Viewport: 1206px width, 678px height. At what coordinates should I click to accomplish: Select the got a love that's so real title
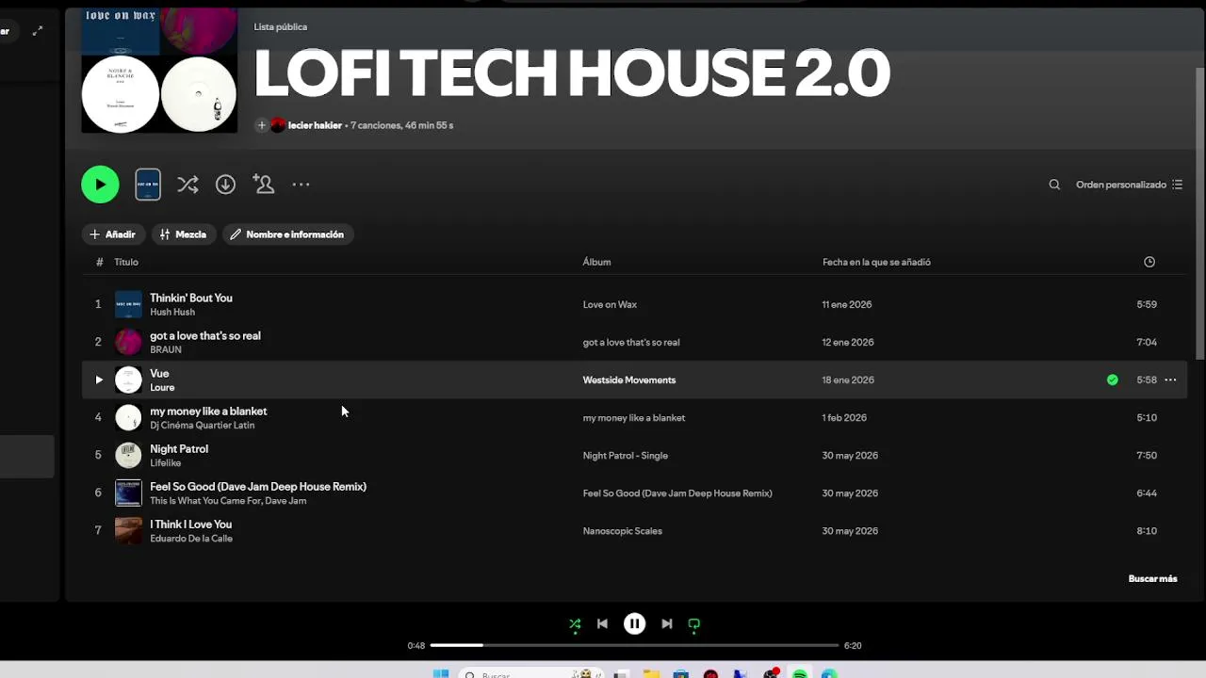tap(205, 335)
